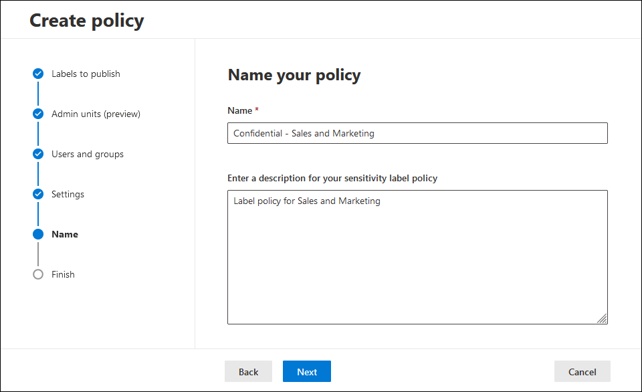Go Back to previous step
This screenshot has width=642, height=392.
pyautogui.click(x=248, y=371)
